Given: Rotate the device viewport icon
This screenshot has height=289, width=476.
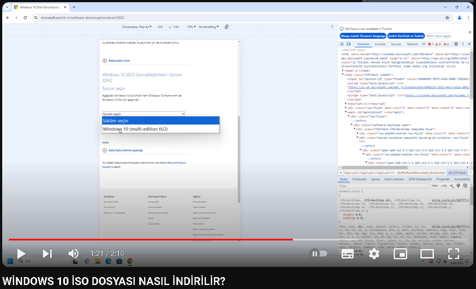Looking at the screenshot, I should pyautogui.click(x=226, y=26).
